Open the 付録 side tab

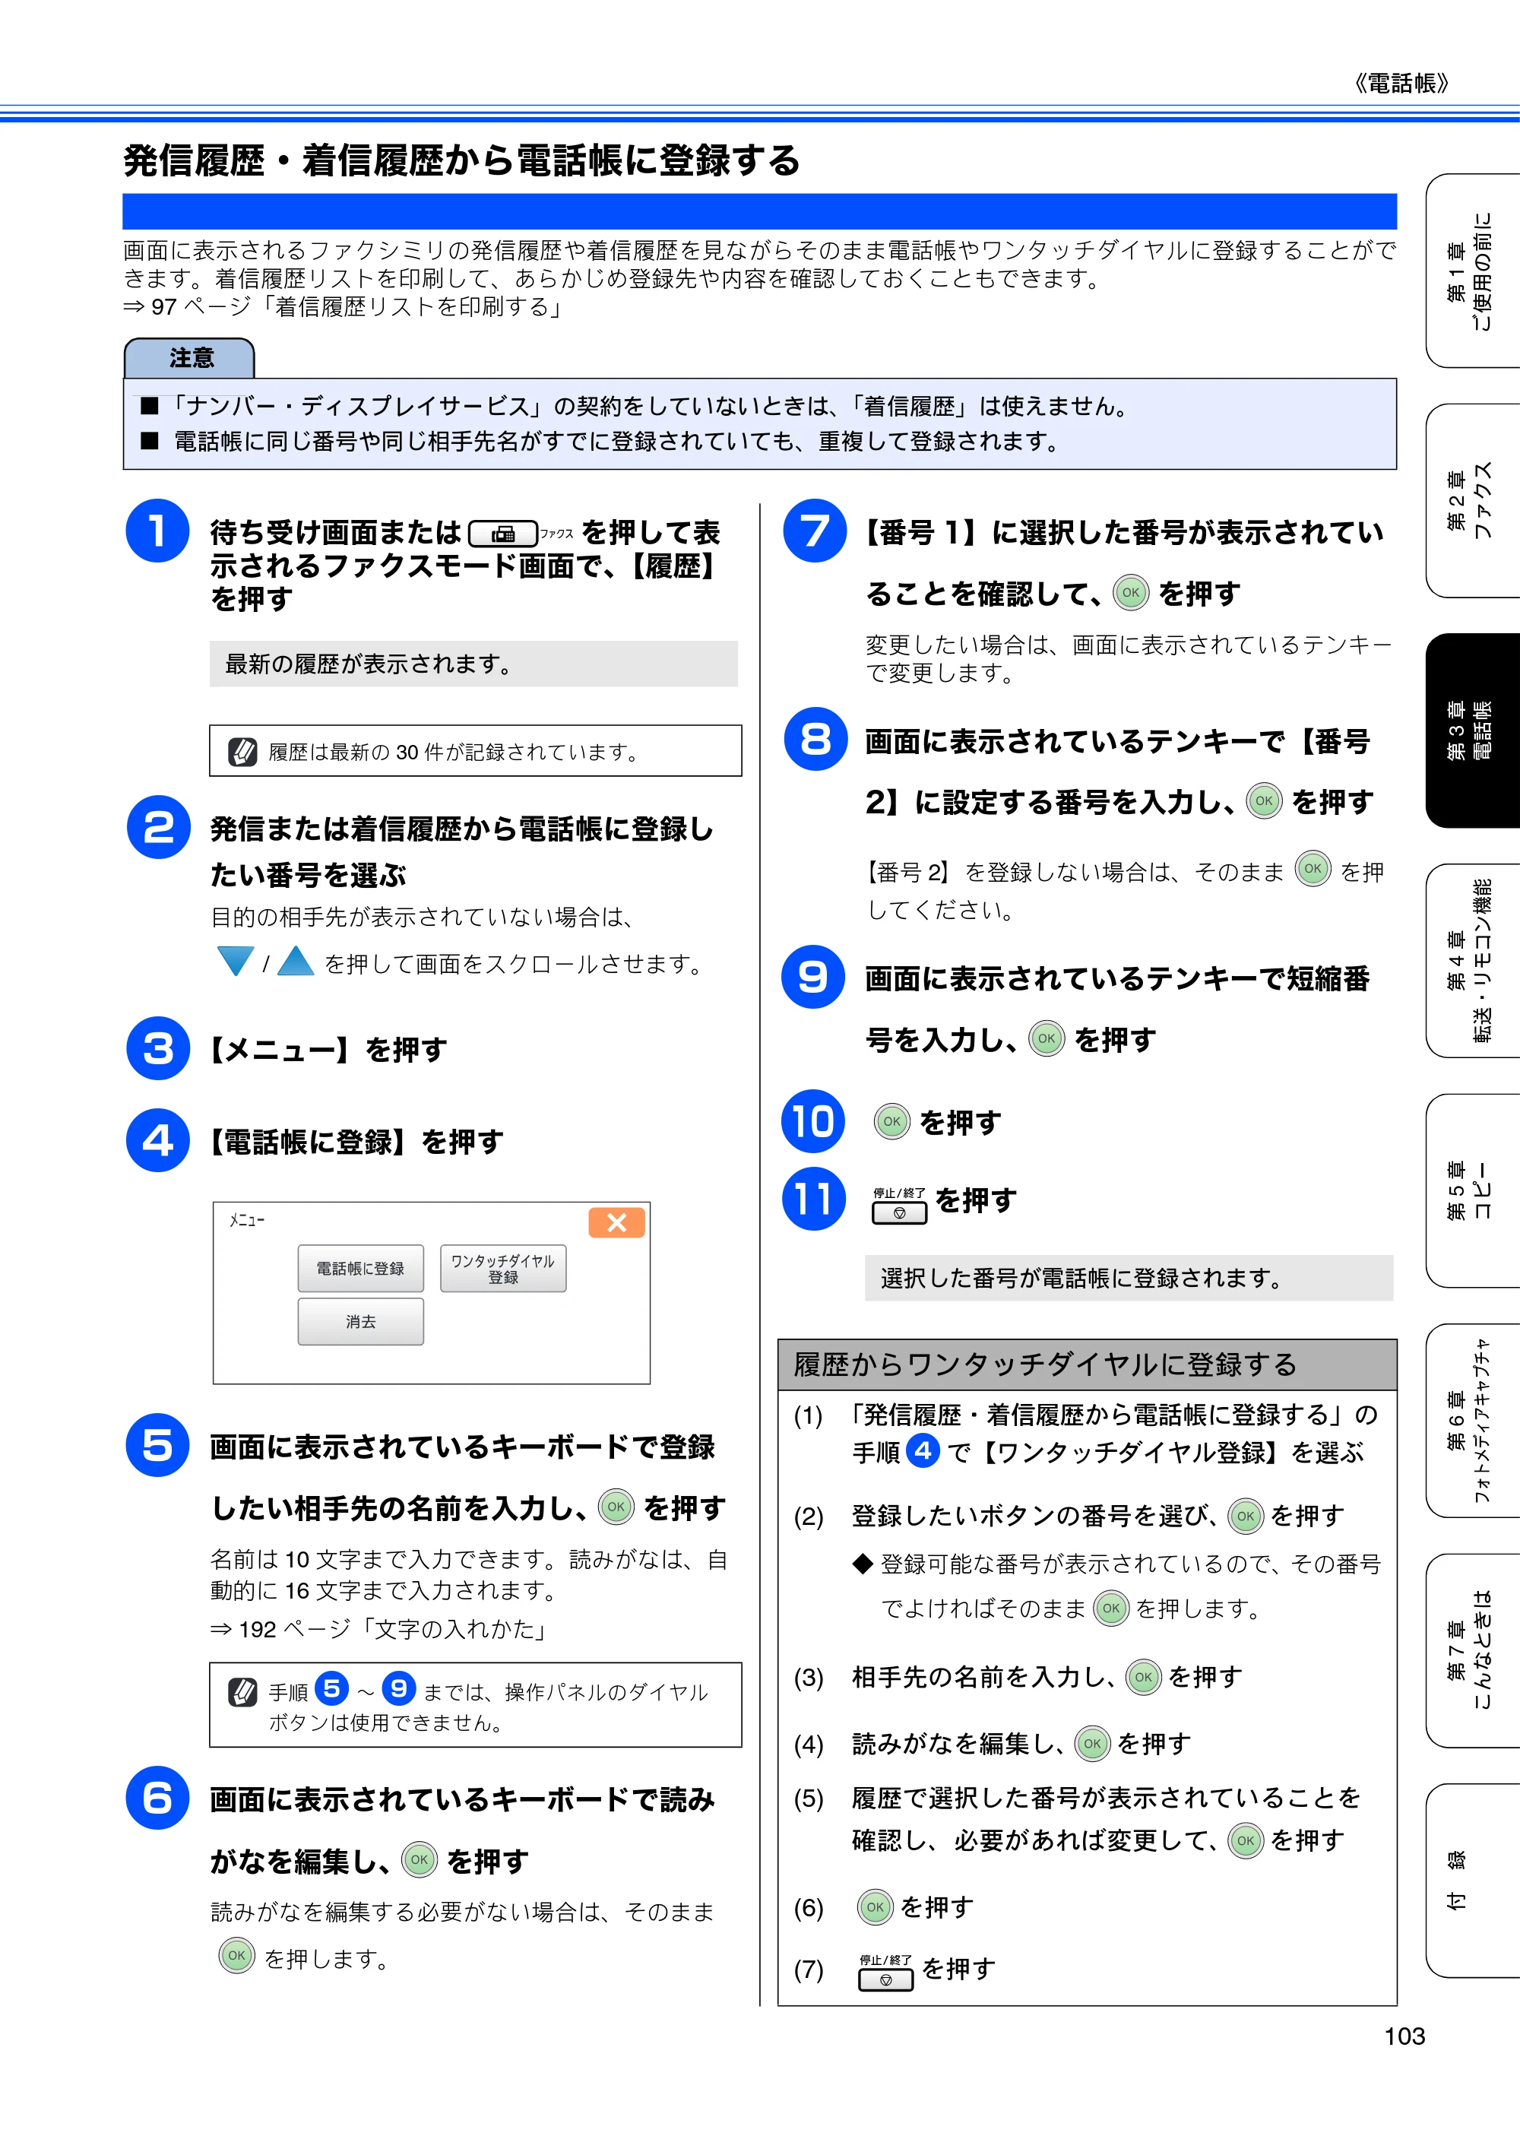[x=1472, y=1881]
